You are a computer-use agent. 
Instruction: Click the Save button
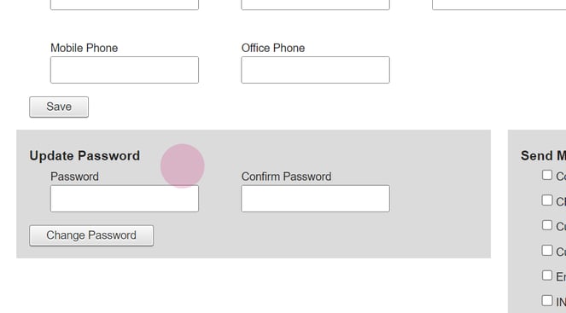[59, 107]
